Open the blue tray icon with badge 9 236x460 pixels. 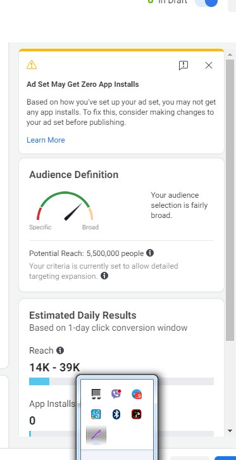[137, 394]
